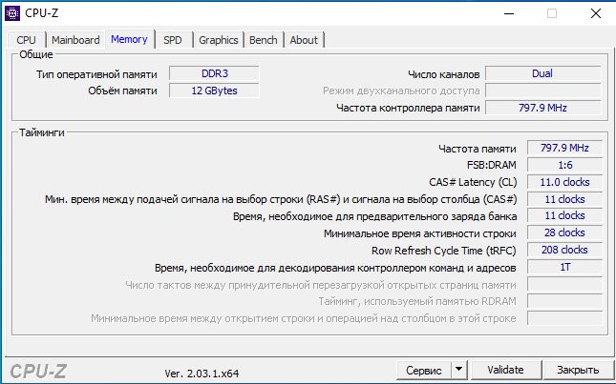Viewport: 616px width, 384px height.
Task: Click the Сервис button
Action: click(x=423, y=370)
